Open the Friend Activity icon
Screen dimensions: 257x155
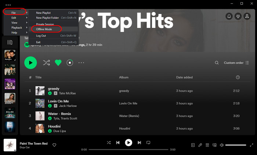[x=238, y=16]
